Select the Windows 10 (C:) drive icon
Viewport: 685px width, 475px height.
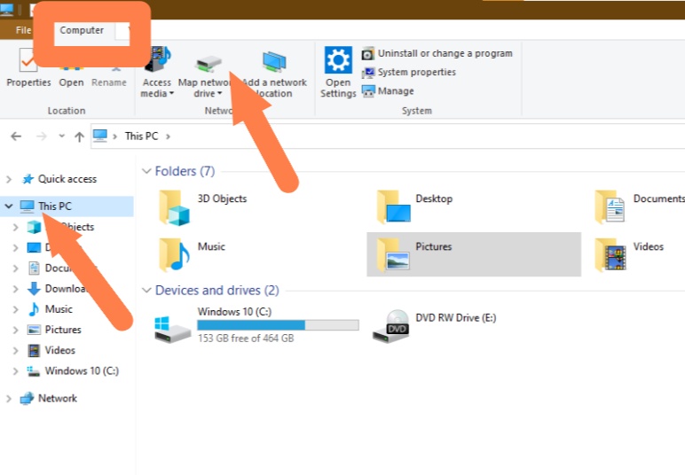tap(172, 328)
